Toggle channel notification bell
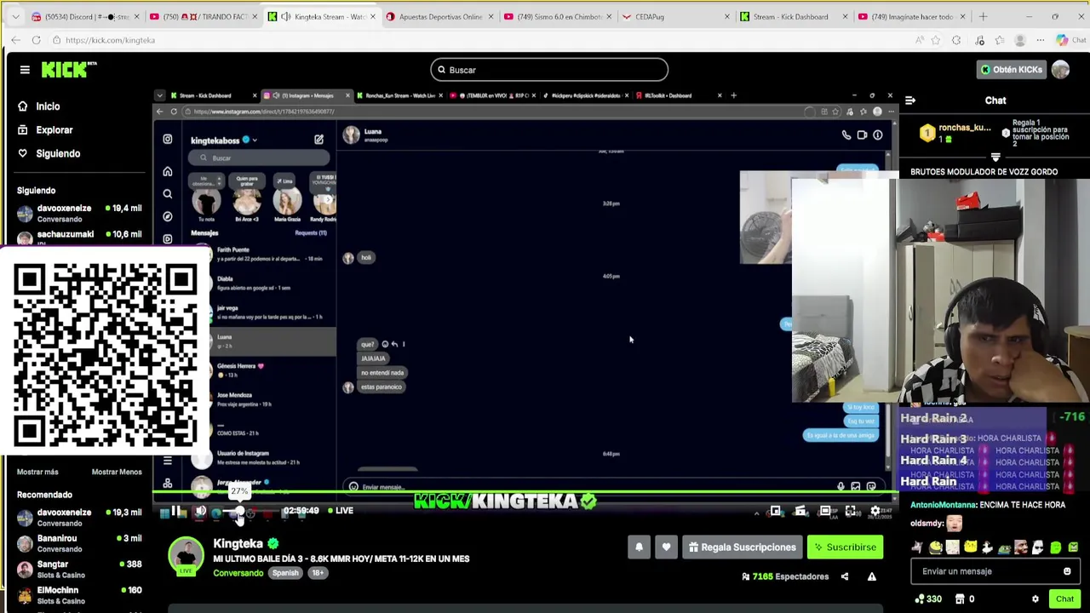Viewport: 1090px width, 613px height. coord(639,547)
